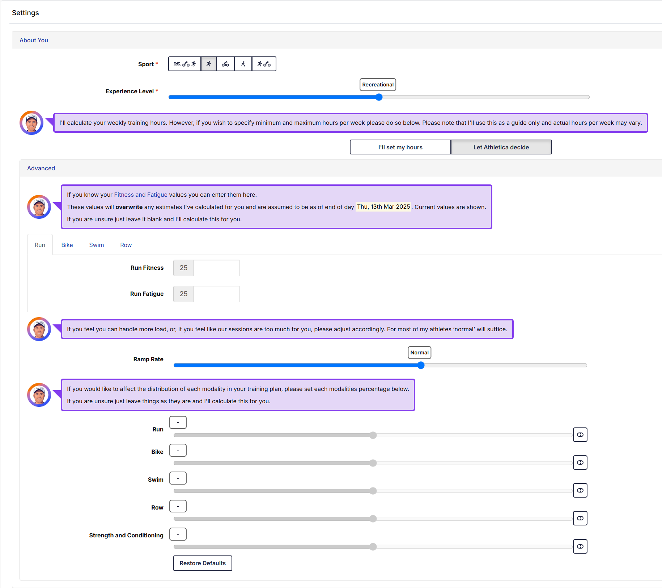Select the run and bike duathlon icon
Image resolution: width=662 pixels, height=588 pixels.
264,64
